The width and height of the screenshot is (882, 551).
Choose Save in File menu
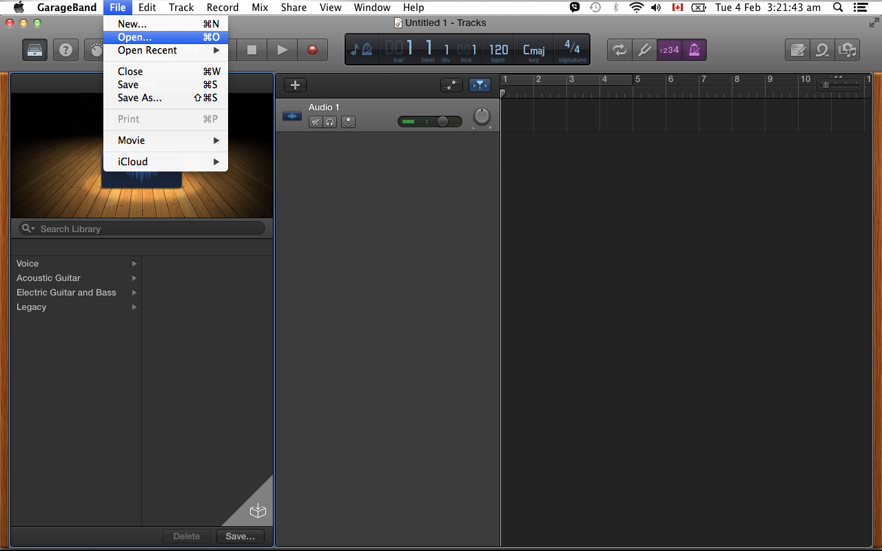pyautogui.click(x=165, y=85)
